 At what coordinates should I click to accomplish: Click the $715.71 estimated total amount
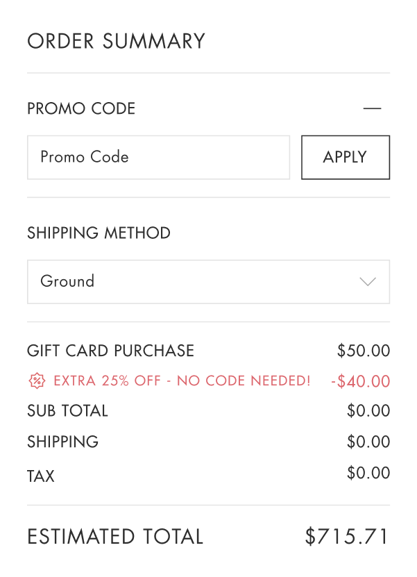tap(347, 537)
